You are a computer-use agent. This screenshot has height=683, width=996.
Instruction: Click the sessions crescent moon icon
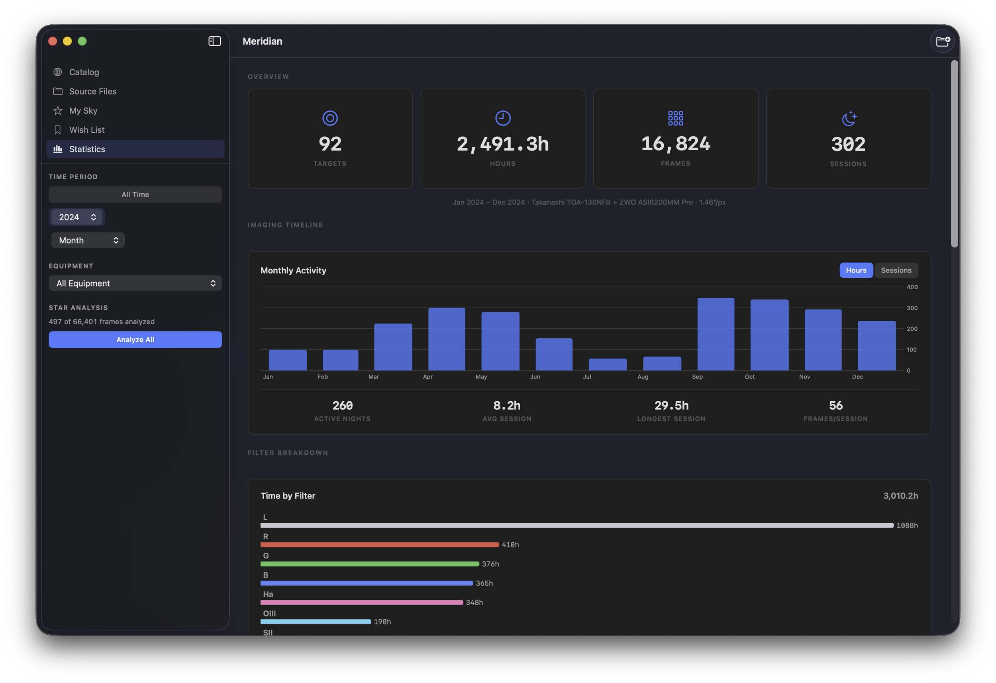[848, 119]
